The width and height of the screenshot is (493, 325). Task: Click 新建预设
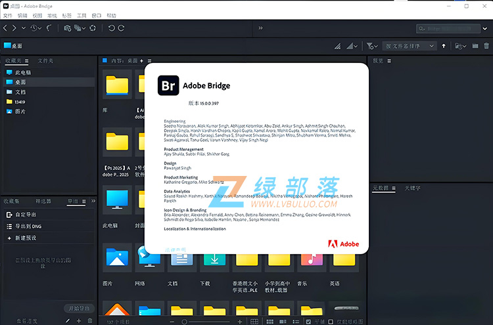49,238
